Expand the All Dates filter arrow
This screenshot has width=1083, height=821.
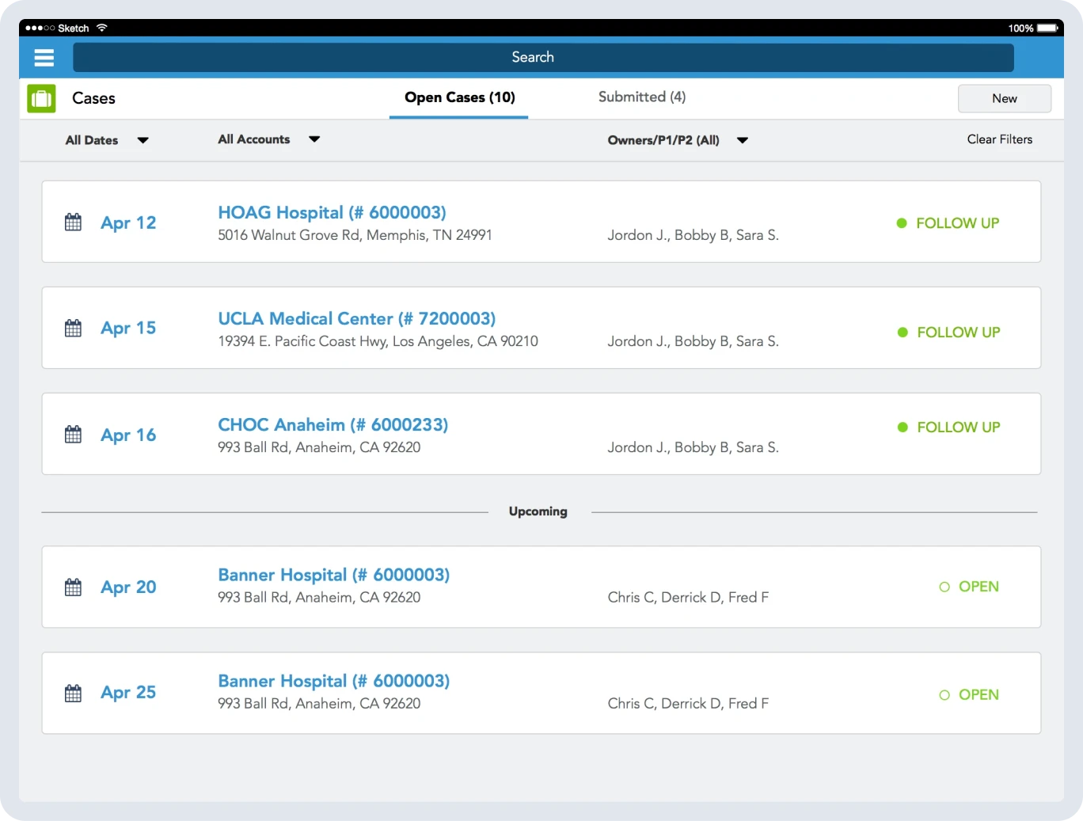pos(142,140)
